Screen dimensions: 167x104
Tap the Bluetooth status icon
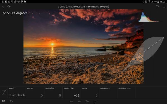tap(143, 1)
